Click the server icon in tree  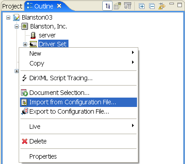point(33,35)
